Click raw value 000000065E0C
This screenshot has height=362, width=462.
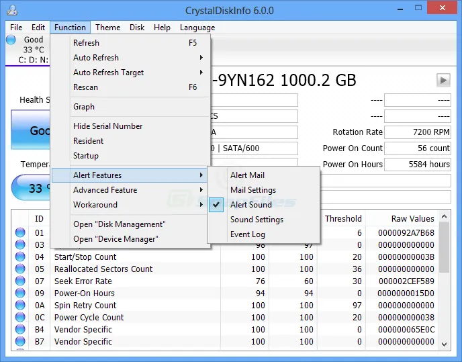click(406, 330)
